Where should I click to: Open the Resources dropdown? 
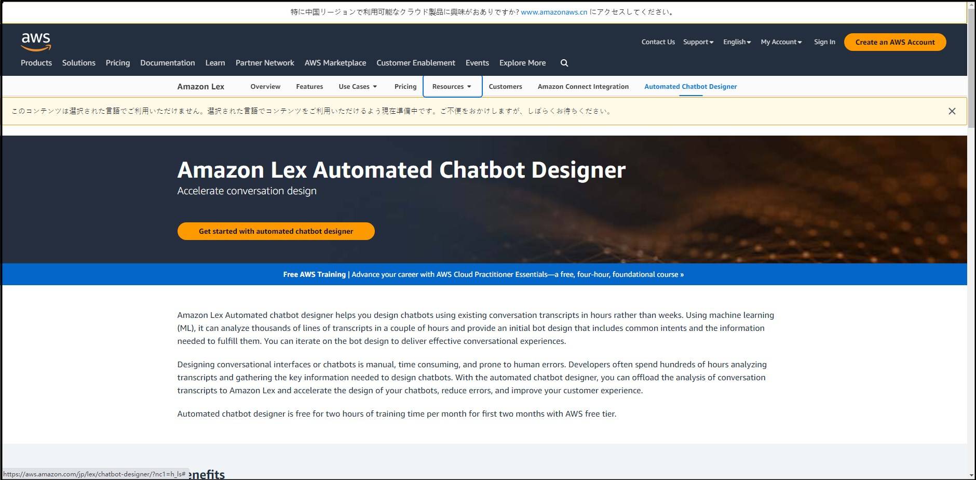452,86
